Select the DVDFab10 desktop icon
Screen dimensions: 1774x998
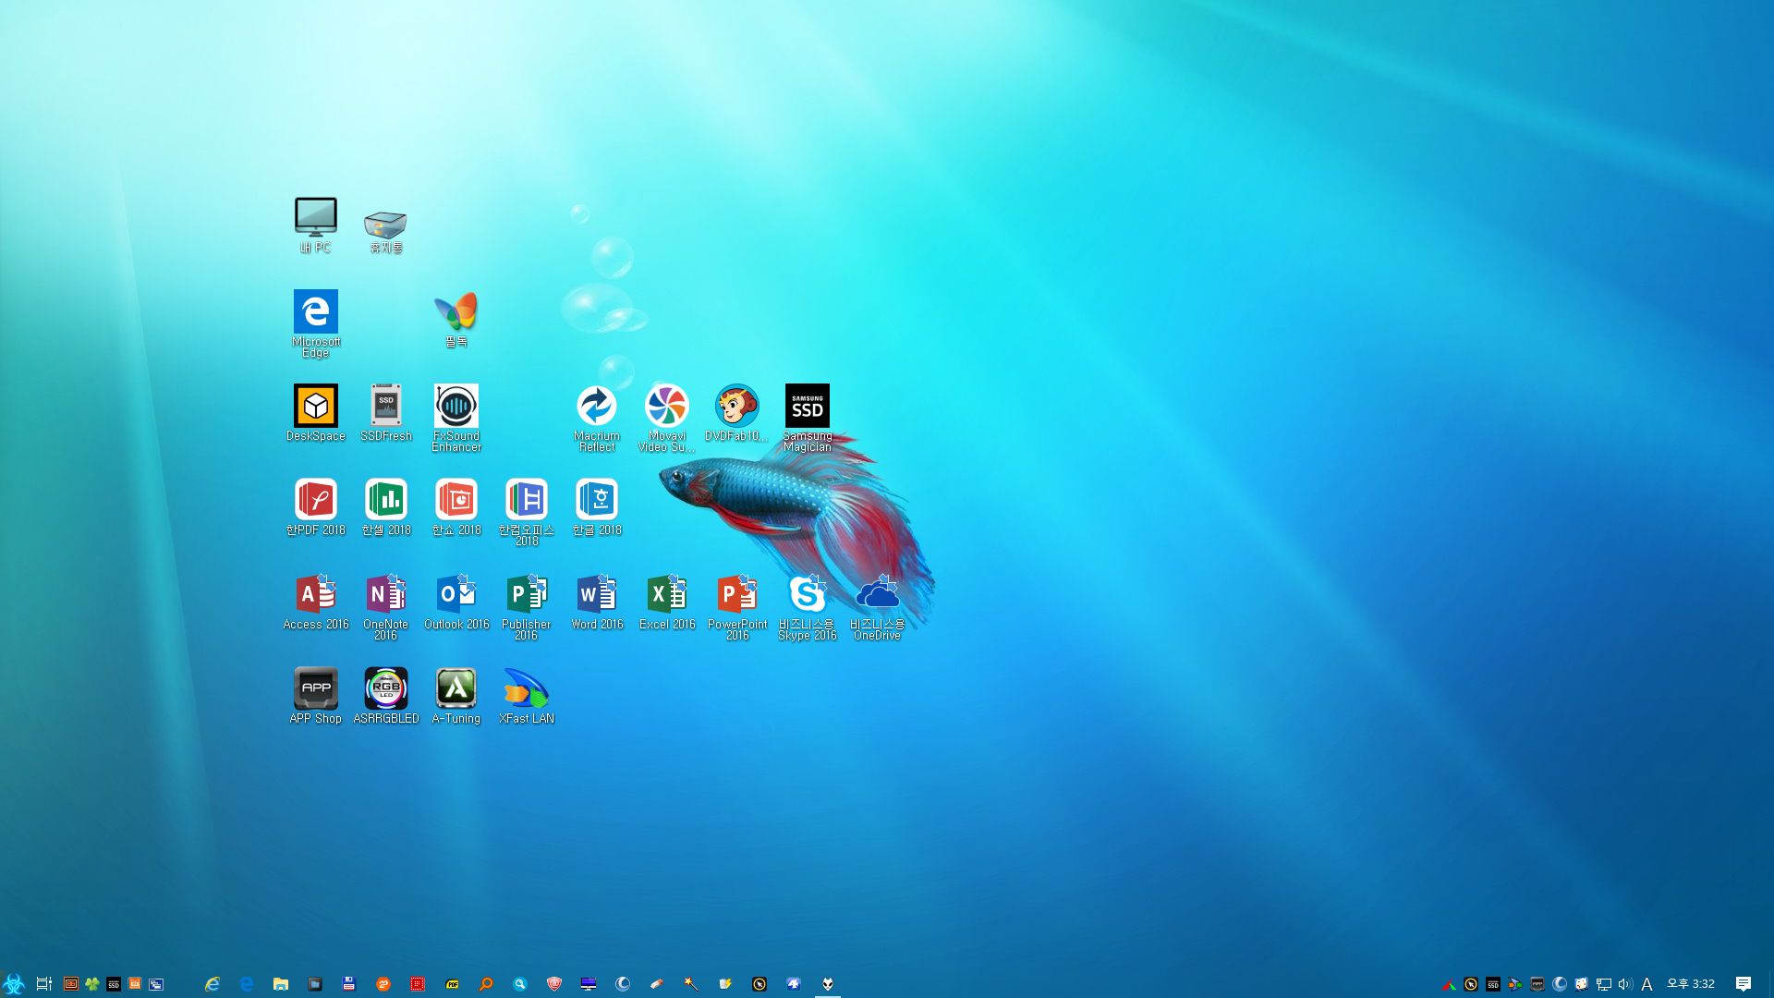[x=736, y=413]
